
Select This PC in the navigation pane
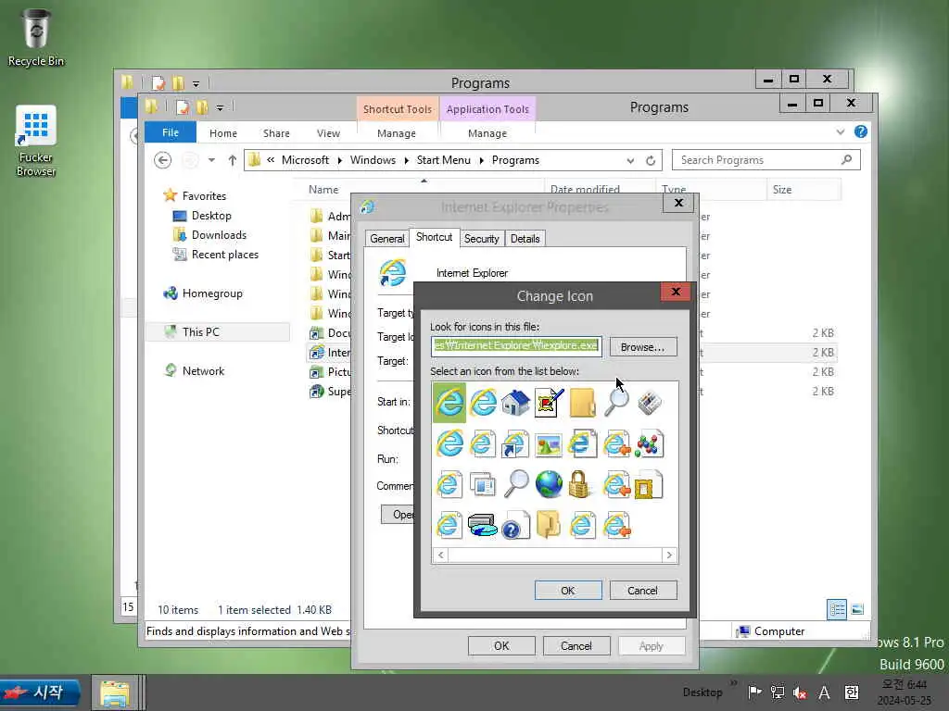(x=200, y=332)
